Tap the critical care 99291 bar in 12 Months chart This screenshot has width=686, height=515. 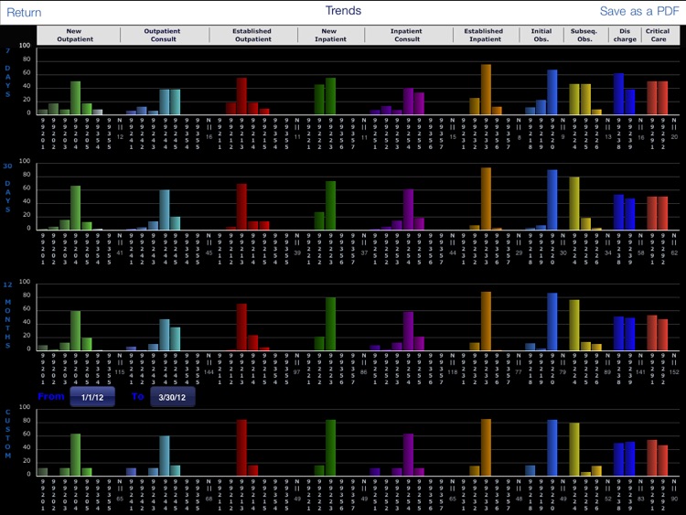(652, 333)
